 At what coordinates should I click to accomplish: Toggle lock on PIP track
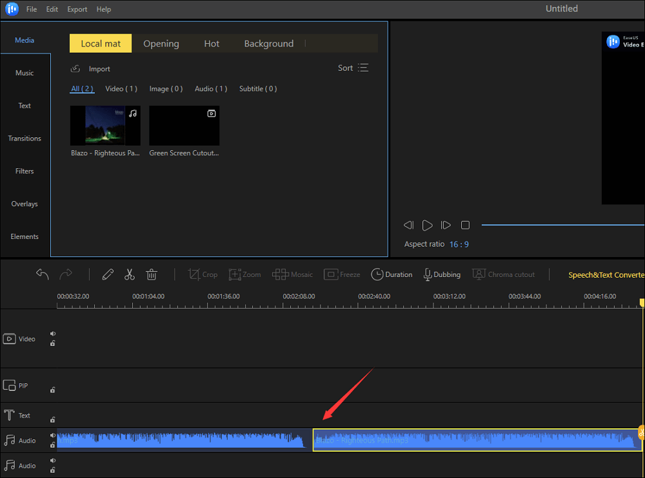(x=53, y=390)
